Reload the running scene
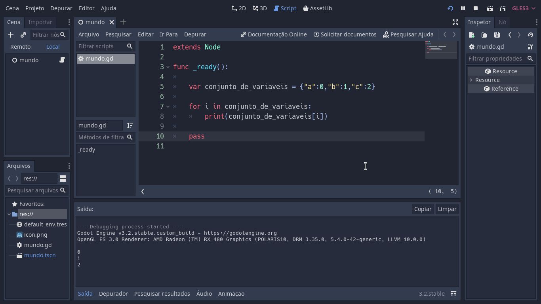Viewport: 541px width, 304px height. [x=450, y=8]
